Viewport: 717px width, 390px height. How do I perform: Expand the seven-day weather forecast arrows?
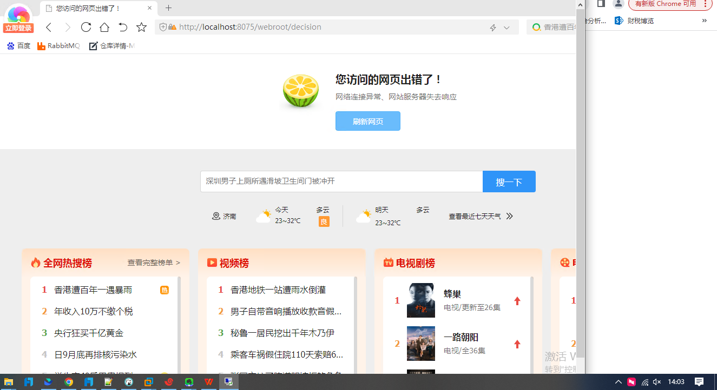509,216
